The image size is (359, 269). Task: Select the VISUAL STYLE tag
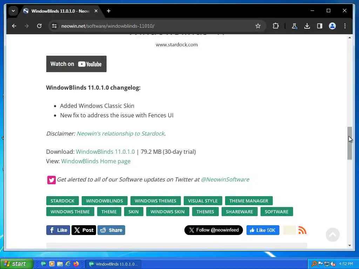pos(203,201)
